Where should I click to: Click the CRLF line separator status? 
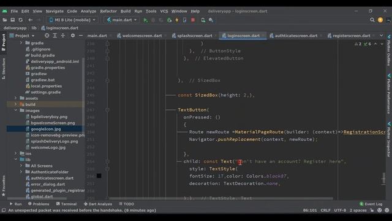click(325, 211)
